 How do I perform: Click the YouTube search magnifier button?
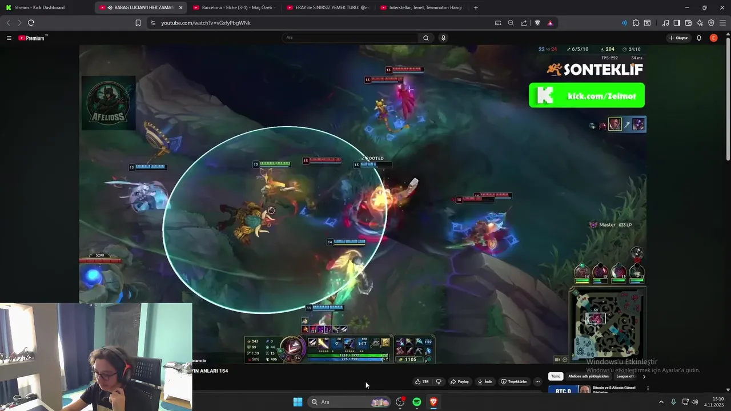tap(425, 38)
